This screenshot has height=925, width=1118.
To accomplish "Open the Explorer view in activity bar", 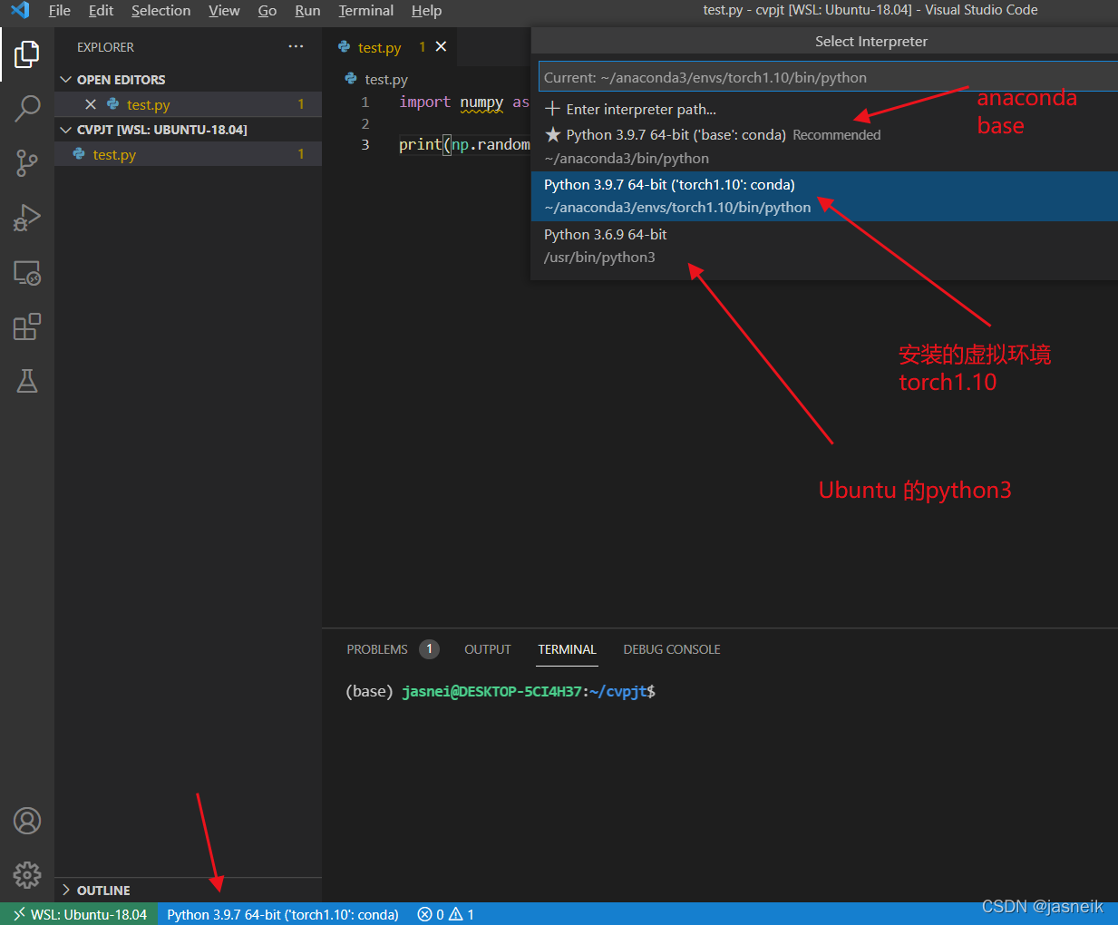I will [x=27, y=54].
